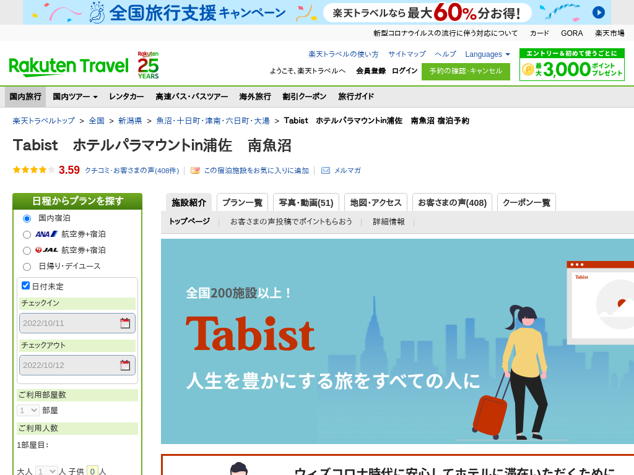Open the room count dropdown
The height and width of the screenshot is (475, 634).
tap(28, 411)
